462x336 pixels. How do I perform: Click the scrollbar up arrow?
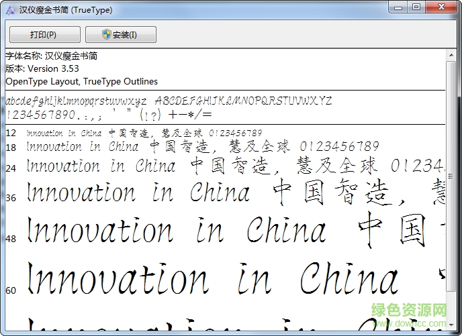(x=451, y=55)
